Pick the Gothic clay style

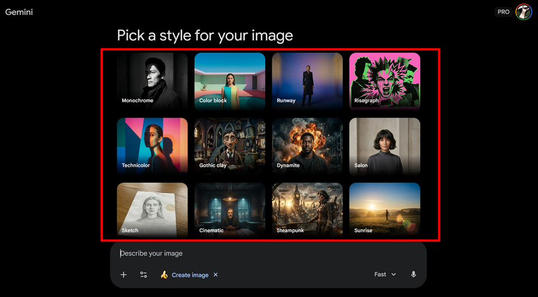[230, 145]
